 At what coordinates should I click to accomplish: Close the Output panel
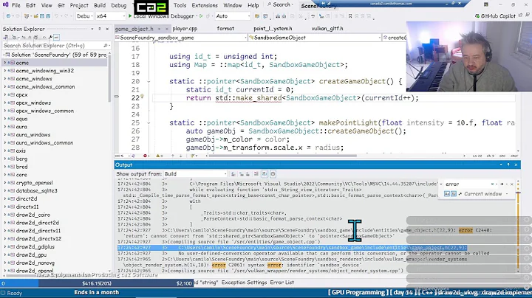pos(516,164)
